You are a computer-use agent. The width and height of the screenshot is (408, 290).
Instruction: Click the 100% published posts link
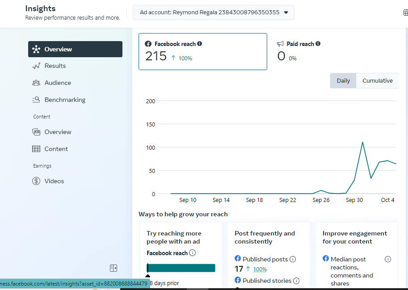coord(260,269)
